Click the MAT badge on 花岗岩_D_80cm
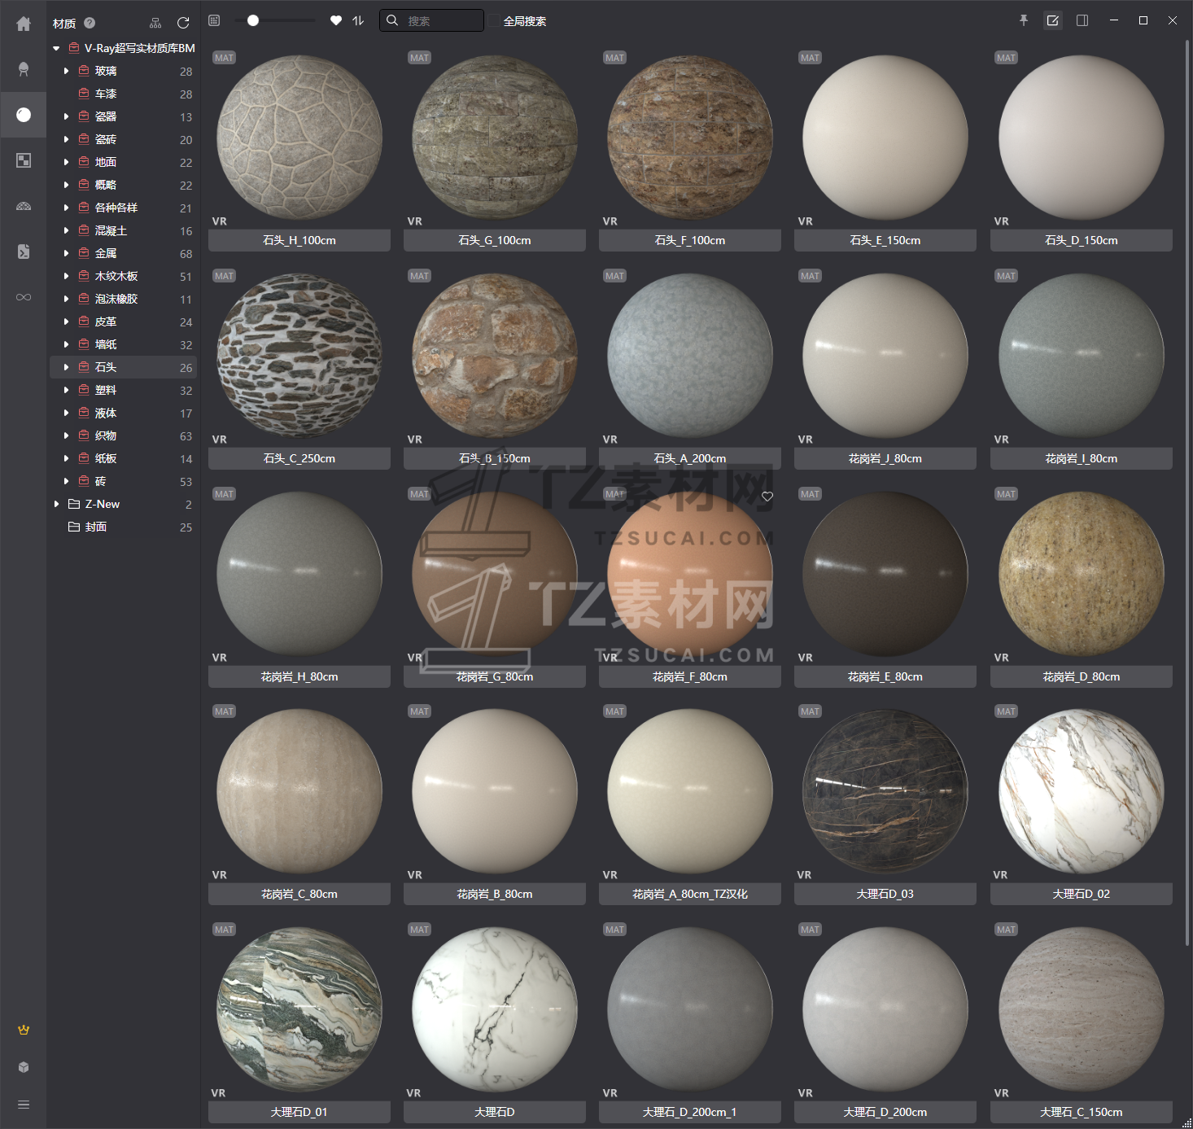Screen dimensions: 1193x1129 tap(1006, 494)
